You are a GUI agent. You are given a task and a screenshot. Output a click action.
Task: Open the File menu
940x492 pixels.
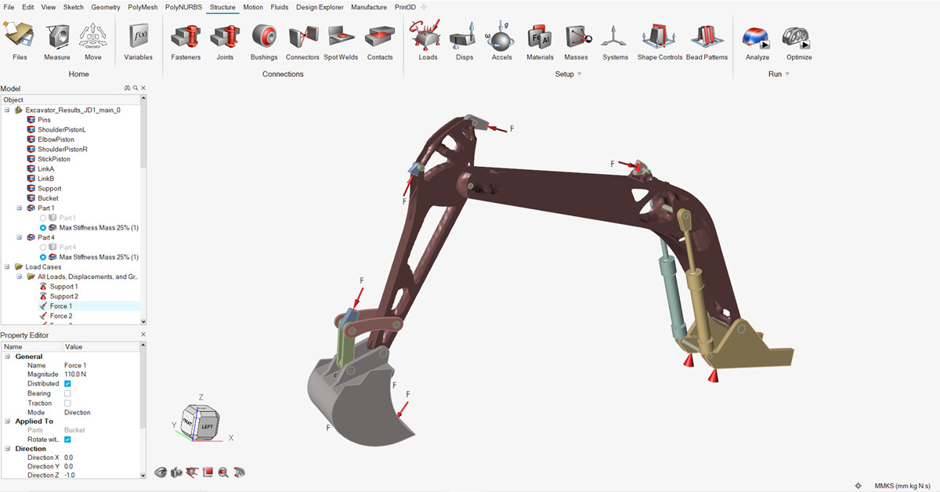(9, 7)
